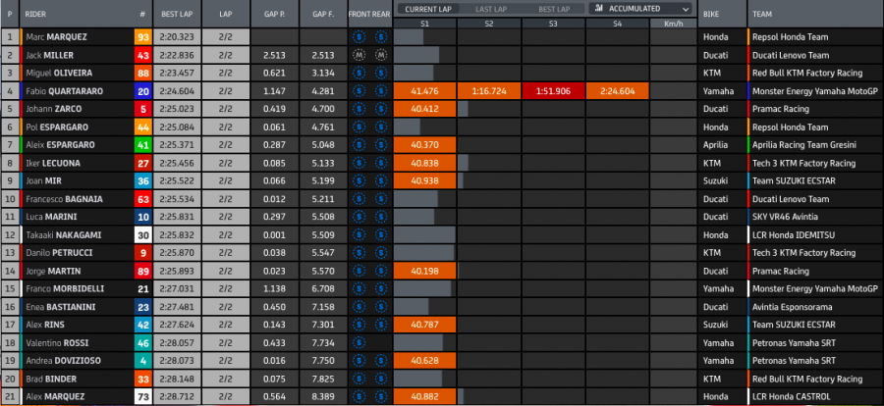884x406 pixels.
Task: Open the Accumulated dropdown menu
Action: pos(639,8)
